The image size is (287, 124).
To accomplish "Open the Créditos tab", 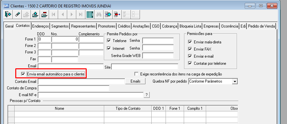I will click(124, 26).
